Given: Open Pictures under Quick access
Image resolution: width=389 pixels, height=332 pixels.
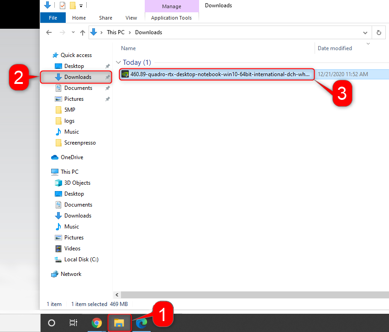Looking at the screenshot, I should coord(74,99).
